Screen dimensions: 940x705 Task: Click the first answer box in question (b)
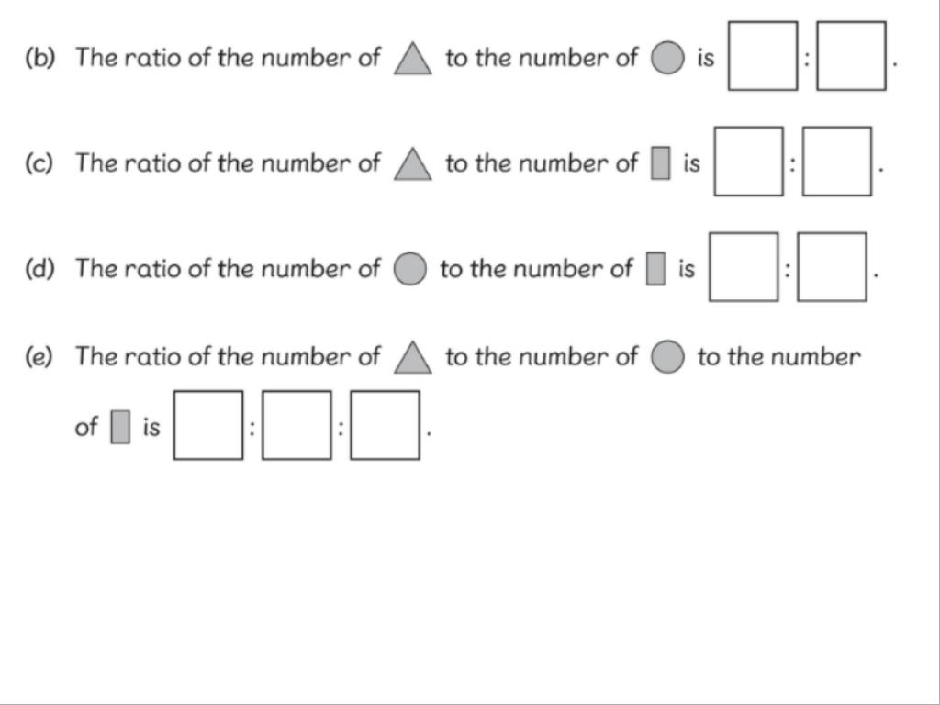pyautogui.click(x=763, y=56)
